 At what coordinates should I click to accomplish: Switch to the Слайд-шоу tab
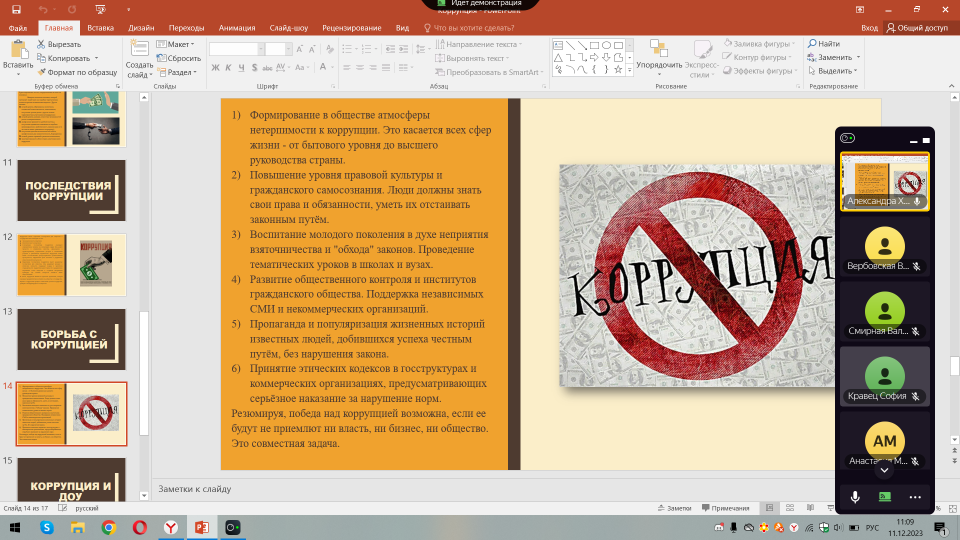click(x=288, y=28)
